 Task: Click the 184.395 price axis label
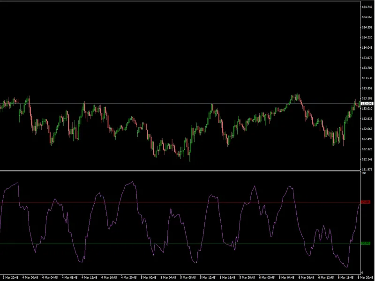coord(367,27)
